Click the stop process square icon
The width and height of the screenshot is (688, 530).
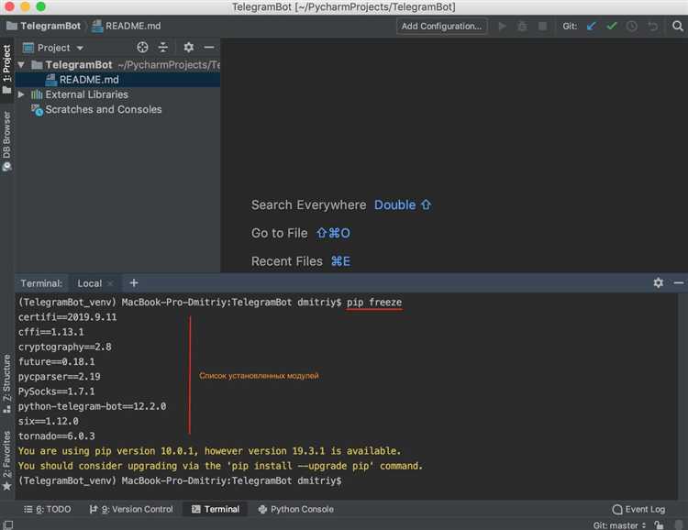pyautogui.click(x=542, y=27)
